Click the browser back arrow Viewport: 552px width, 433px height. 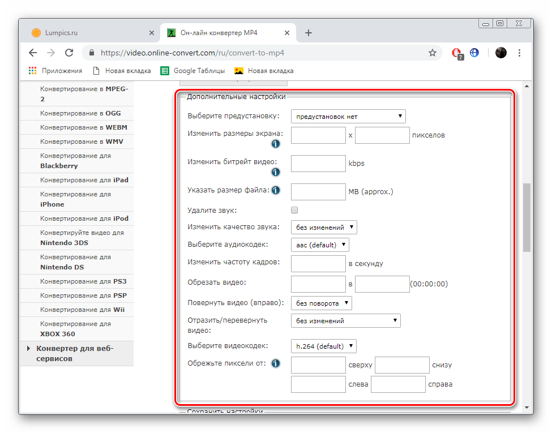pos(33,53)
